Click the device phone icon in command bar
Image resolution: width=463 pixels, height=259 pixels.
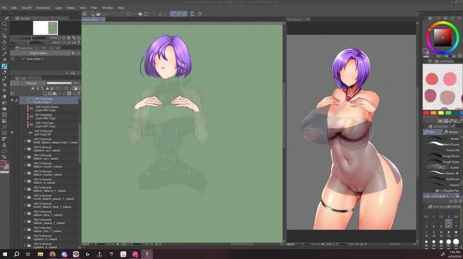(x=192, y=14)
